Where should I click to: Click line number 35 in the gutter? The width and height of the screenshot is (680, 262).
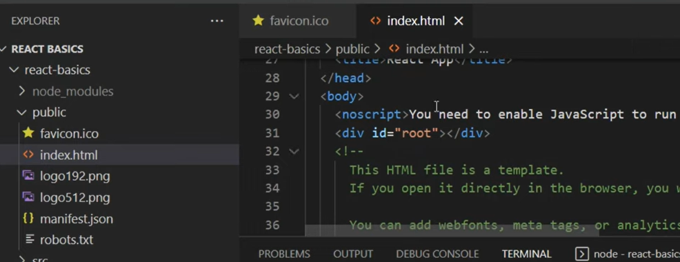pyautogui.click(x=272, y=206)
